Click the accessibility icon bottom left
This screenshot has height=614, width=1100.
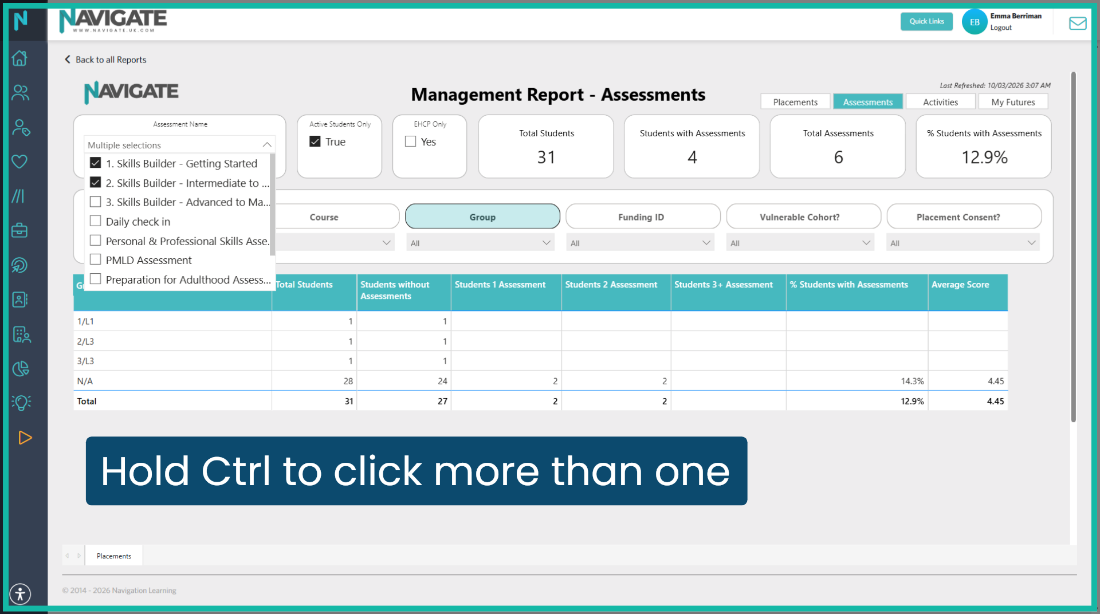pos(20,594)
